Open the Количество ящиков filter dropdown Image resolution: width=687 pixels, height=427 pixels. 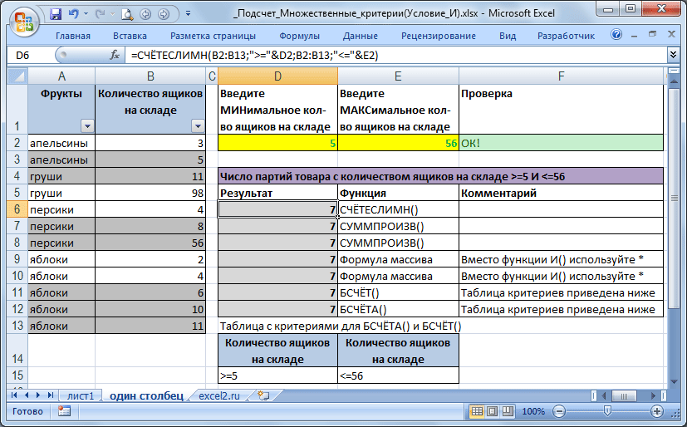coord(197,125)
